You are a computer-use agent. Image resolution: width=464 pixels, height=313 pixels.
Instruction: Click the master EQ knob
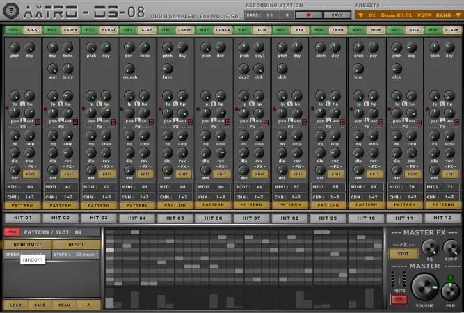[429, 247]
